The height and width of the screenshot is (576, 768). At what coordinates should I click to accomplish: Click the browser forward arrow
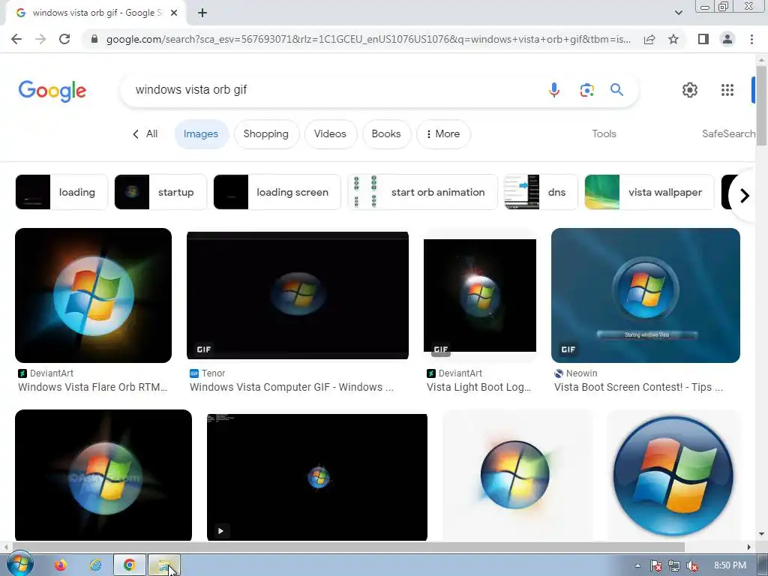pos(40,39)
